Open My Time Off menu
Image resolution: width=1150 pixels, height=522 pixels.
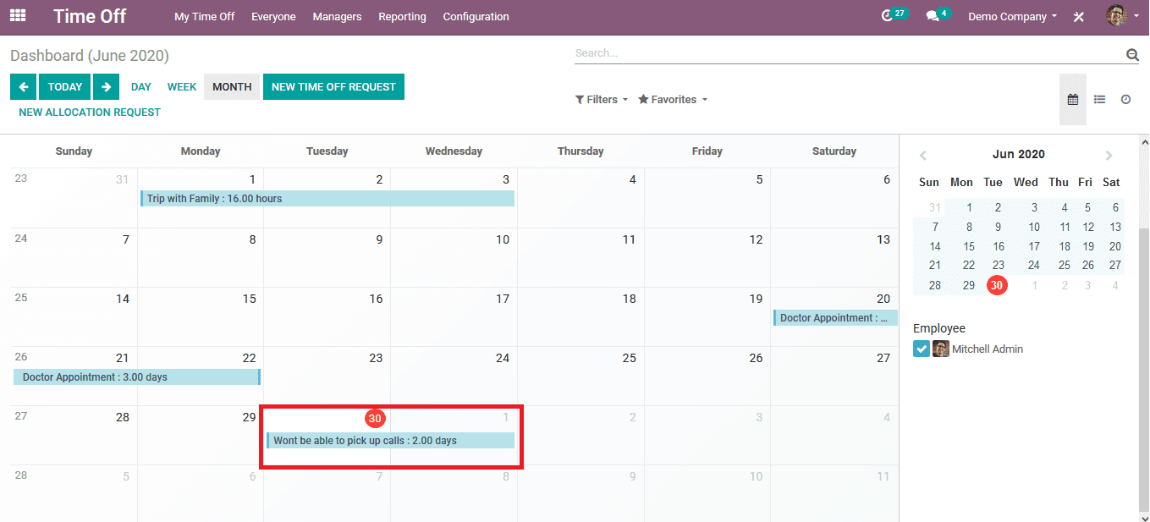tap(205, 17)
